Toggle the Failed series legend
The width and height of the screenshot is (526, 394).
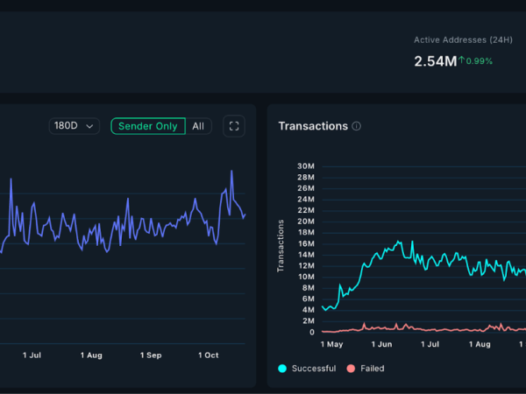366,369
